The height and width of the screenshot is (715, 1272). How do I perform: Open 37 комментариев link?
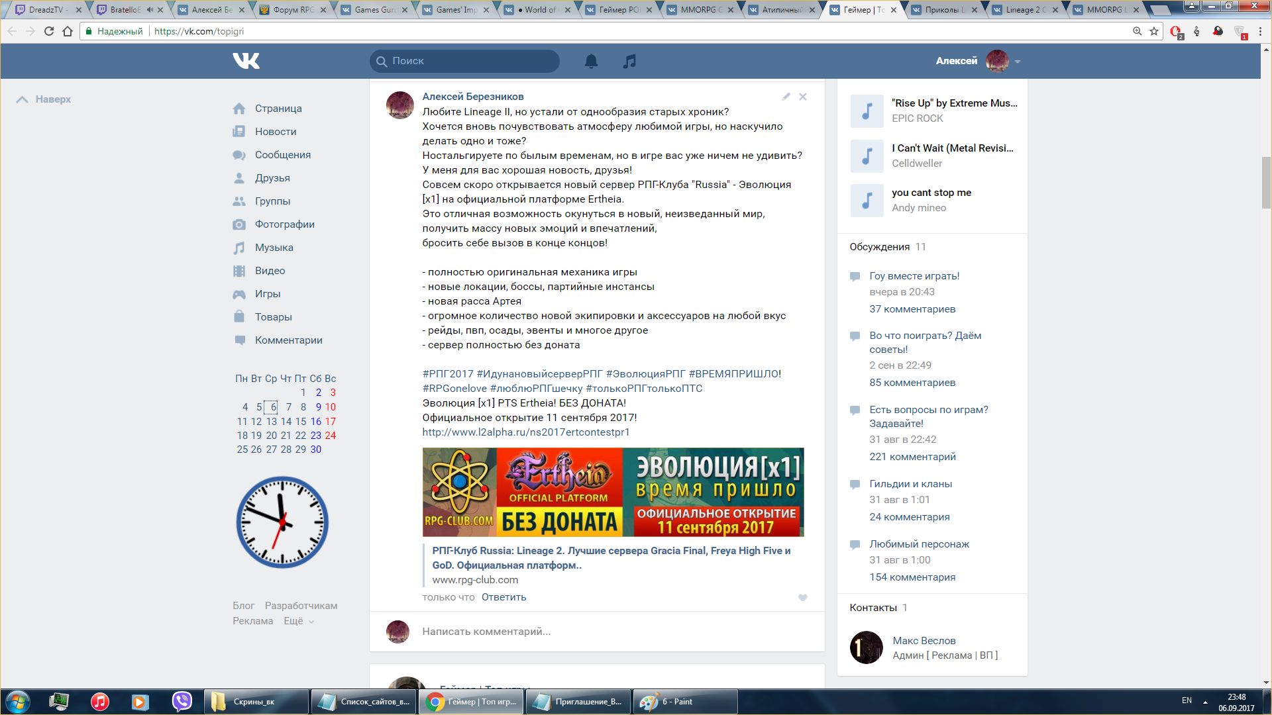click(x=912, y=309)
